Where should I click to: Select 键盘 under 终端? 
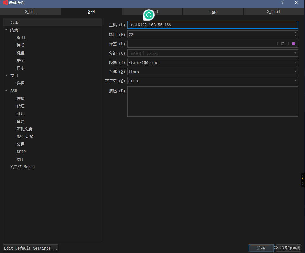[x=21, y=53]
